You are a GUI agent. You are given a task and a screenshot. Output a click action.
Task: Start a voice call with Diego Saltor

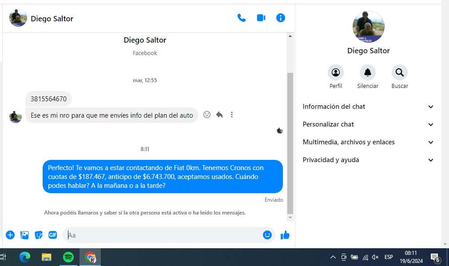(x=241, y=18)
